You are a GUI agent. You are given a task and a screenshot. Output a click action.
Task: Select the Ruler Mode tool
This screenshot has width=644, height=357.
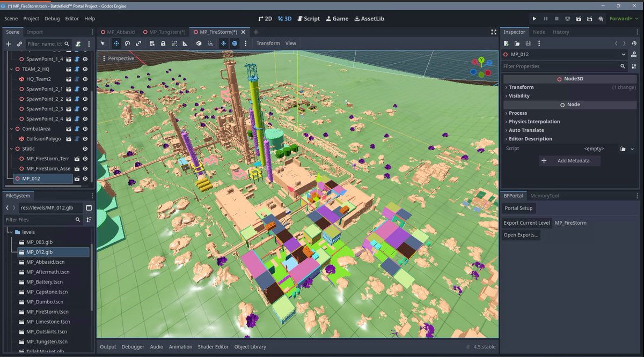click(x=185, y=43)
